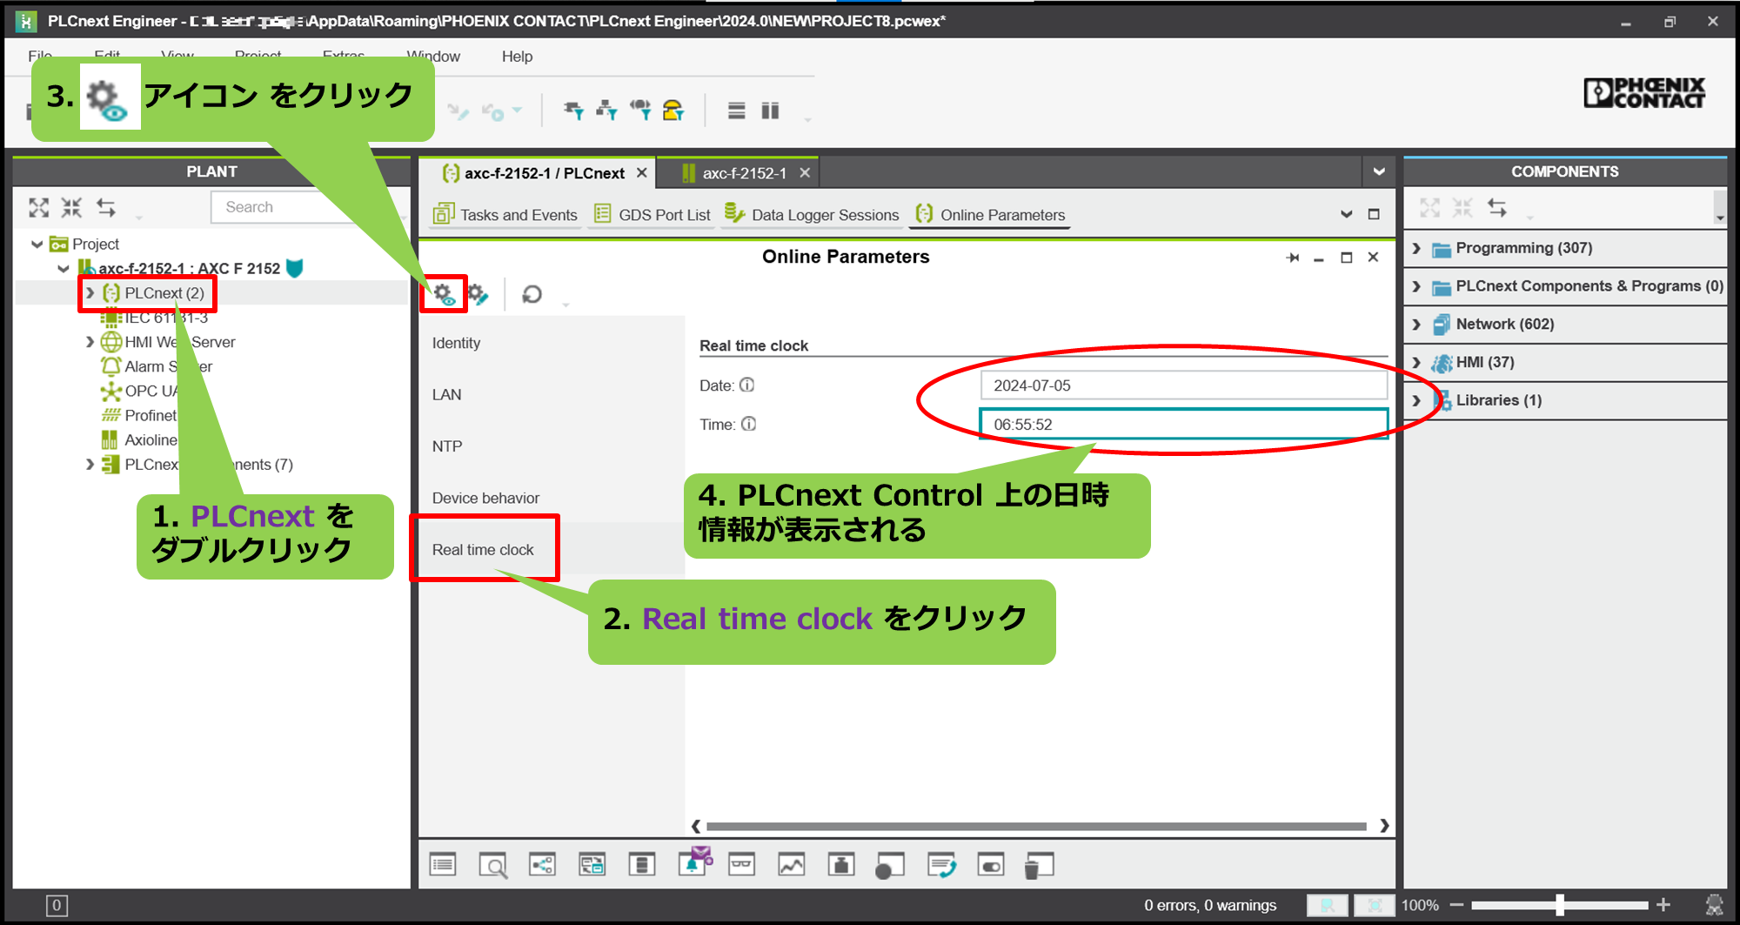
Task: Click the zoom out minus button
Action: (1457, 905)
